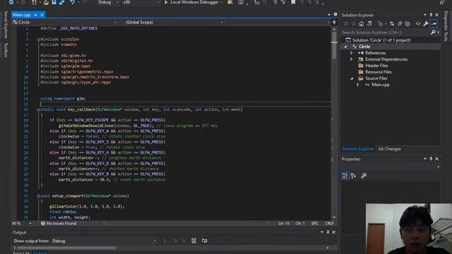Switch views icon in Solution Explorer

tap(369, 24)
